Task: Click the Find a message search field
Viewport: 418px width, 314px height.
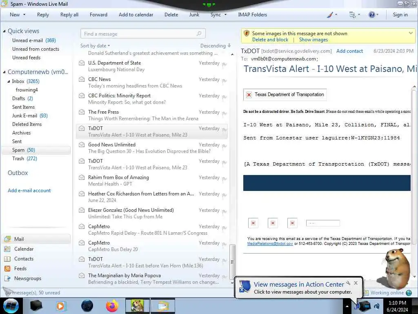Action: coord(143,34)
